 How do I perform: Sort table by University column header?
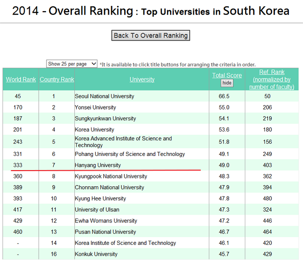click(x=142, y=79)
